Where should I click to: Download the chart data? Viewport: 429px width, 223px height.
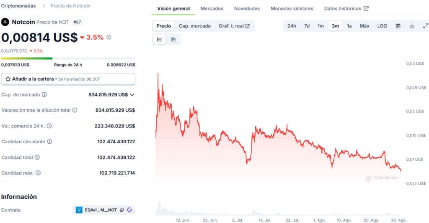point(412,26)
